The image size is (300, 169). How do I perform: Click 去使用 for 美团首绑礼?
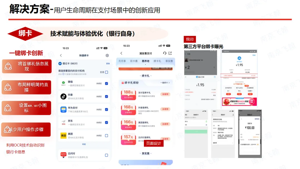[165, 124]
